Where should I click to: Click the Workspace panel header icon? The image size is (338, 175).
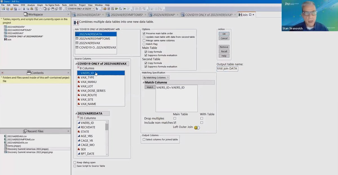tap(26, 14)
